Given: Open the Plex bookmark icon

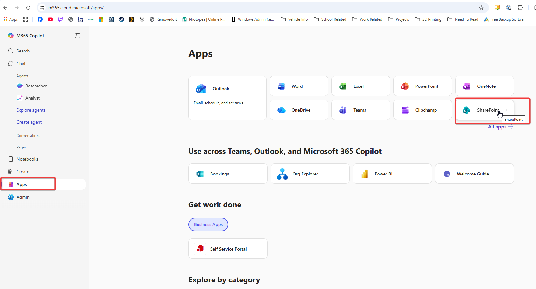Looking at the screenshot, I should coord(132,19).
